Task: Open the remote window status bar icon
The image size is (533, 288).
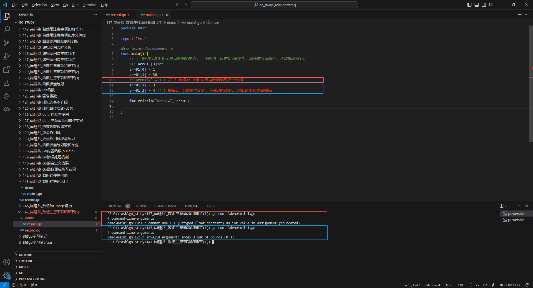Action: point(5,285)
